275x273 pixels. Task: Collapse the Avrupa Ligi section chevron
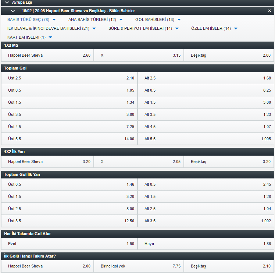click(7, 3)
